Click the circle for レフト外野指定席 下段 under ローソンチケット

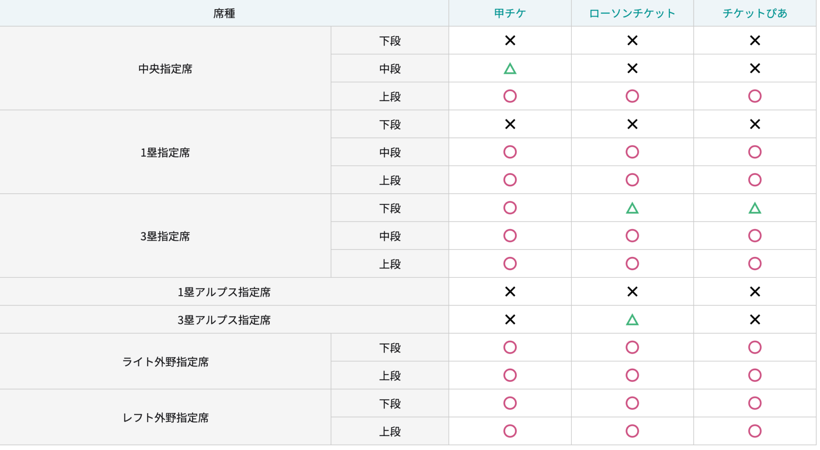[632, 403]
